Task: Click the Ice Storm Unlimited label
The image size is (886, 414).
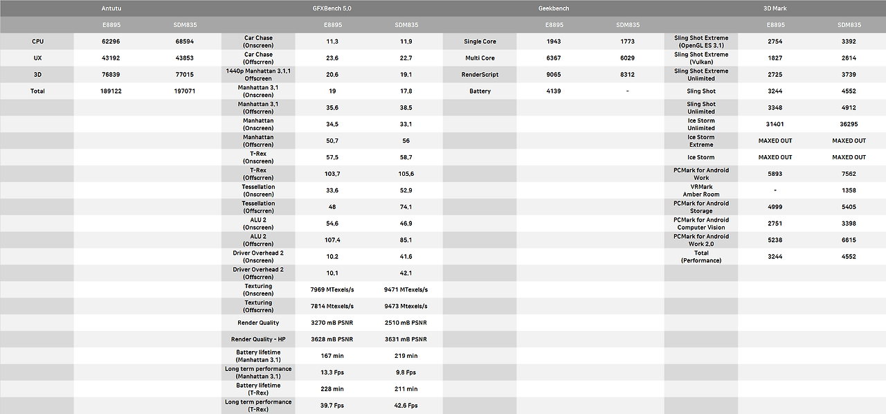Action: click(x=701, y=125)
